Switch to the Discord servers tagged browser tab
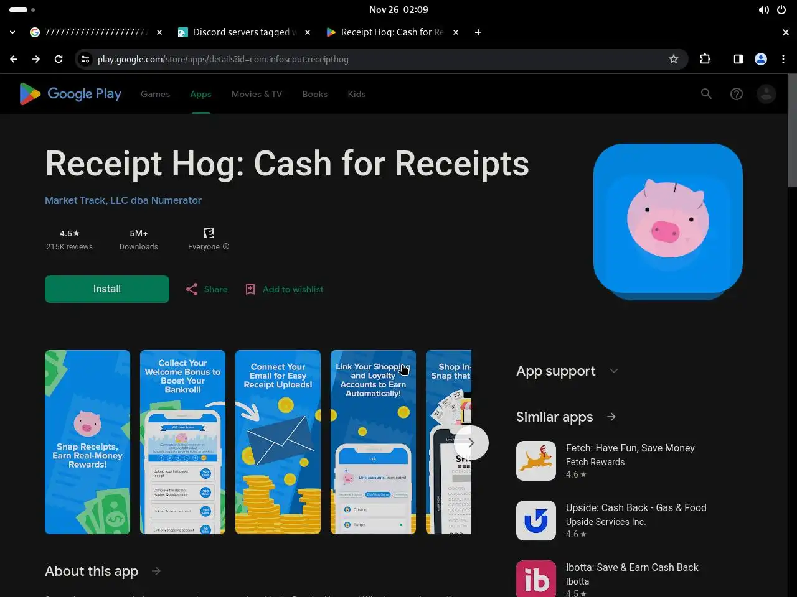This screenshot has width=797, height=597. (x=244, y=32)
